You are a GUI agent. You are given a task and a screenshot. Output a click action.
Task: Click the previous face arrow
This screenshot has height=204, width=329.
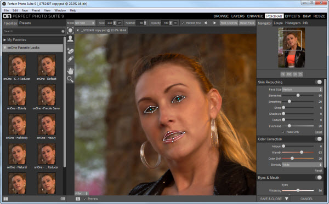click(x=206, y=23)
